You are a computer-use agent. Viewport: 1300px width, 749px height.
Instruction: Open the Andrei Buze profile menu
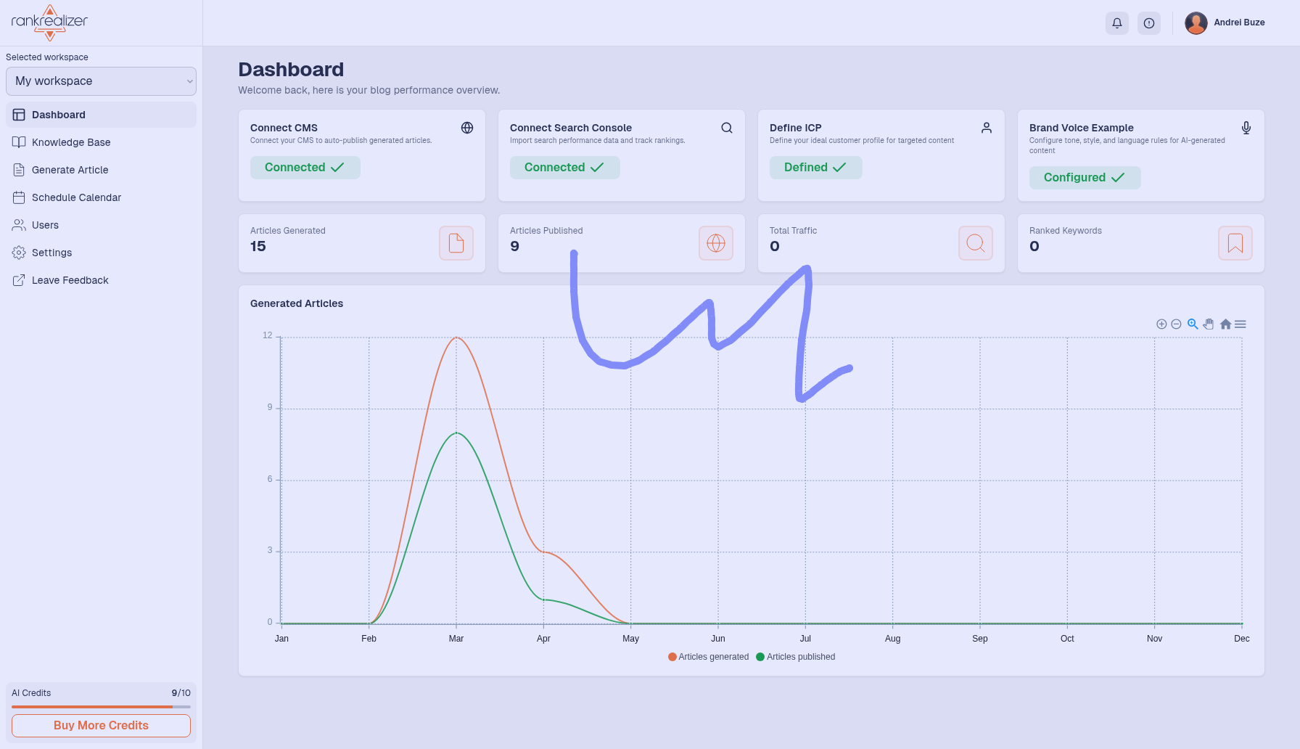click(x=1225, y=23)
